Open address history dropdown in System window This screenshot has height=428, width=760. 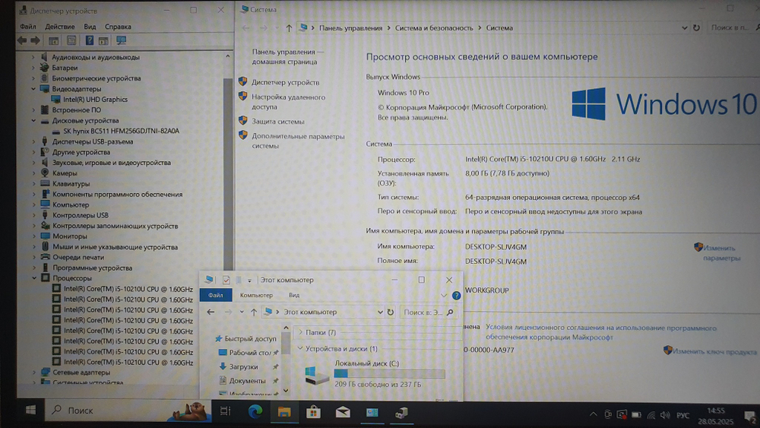[685, 27]
